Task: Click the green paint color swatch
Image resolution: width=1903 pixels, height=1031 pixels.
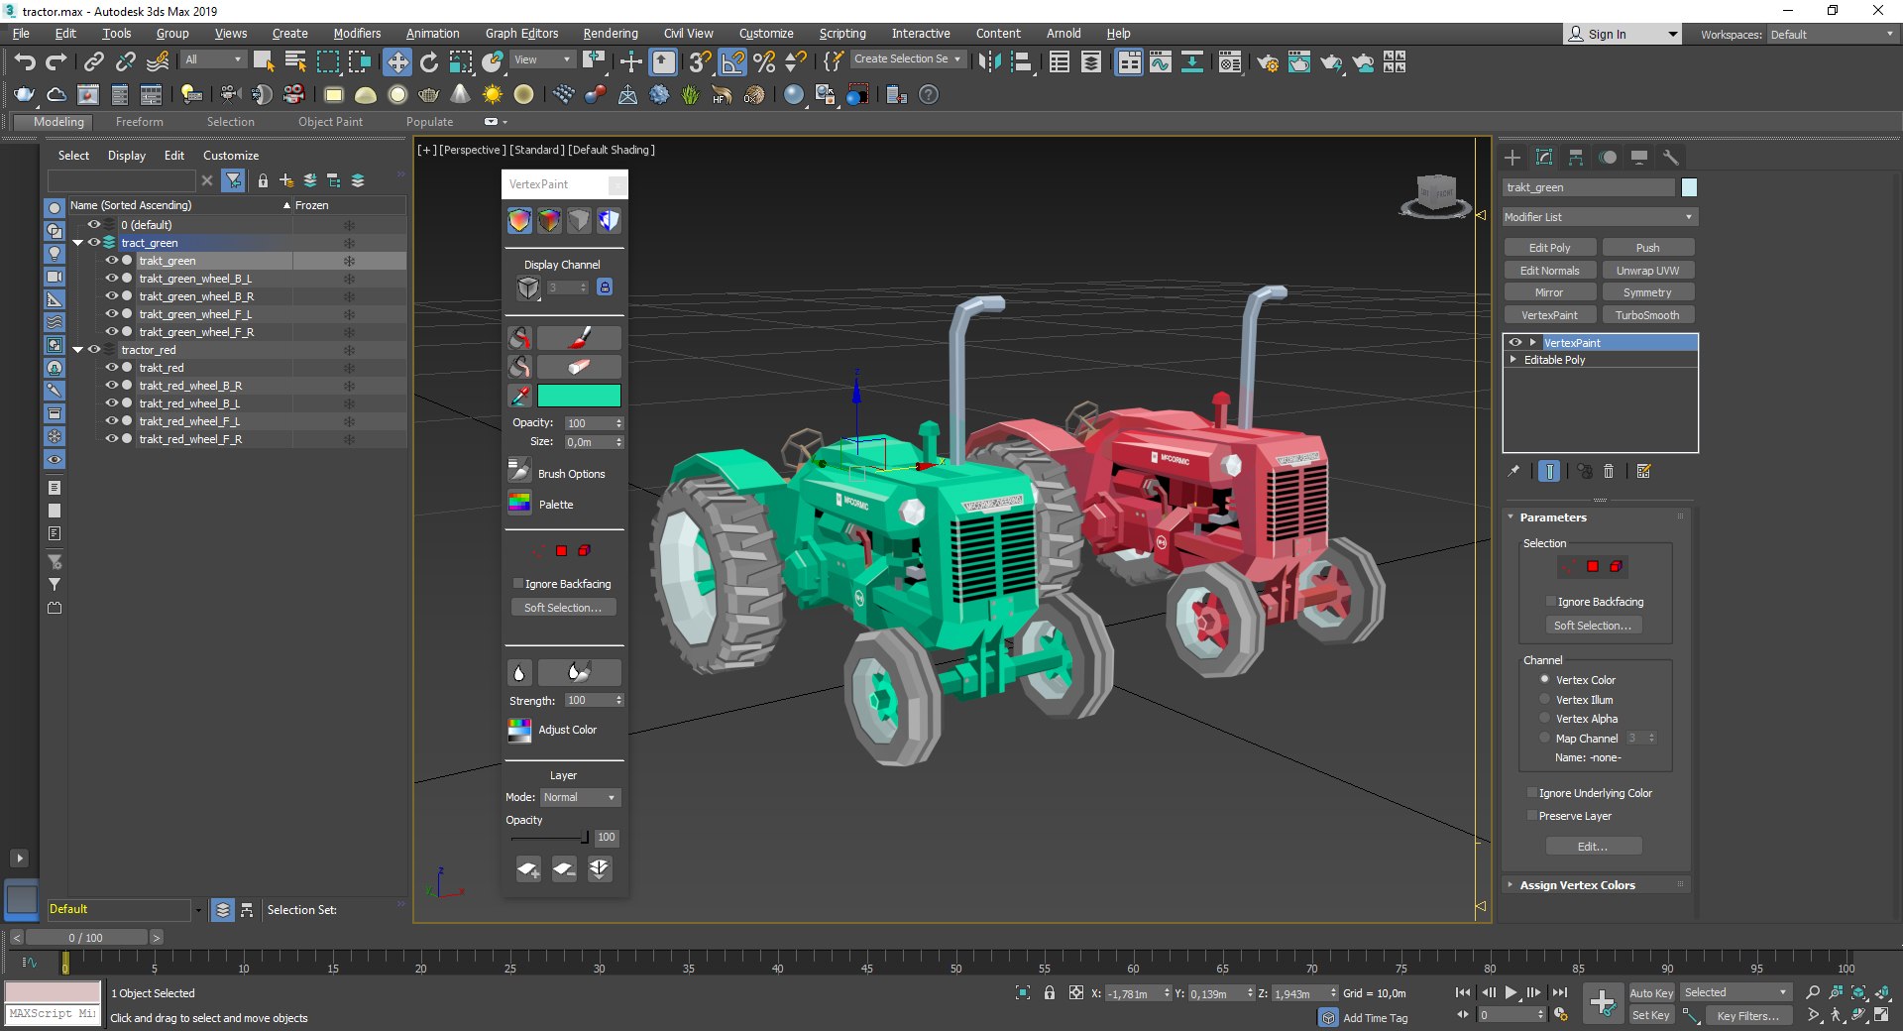Action: tap(579, 396)
